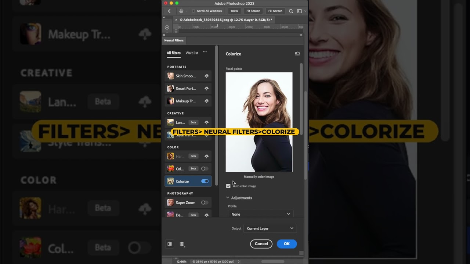
Task: Select the Super Zoom filter thumbnail
Action: 170,202
